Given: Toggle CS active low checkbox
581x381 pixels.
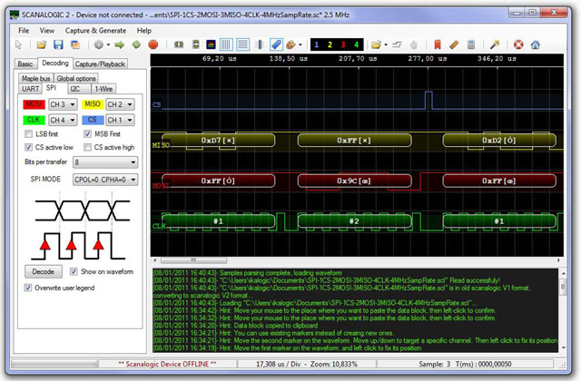Looking at the screenshot, I should (x=28, y=147).
